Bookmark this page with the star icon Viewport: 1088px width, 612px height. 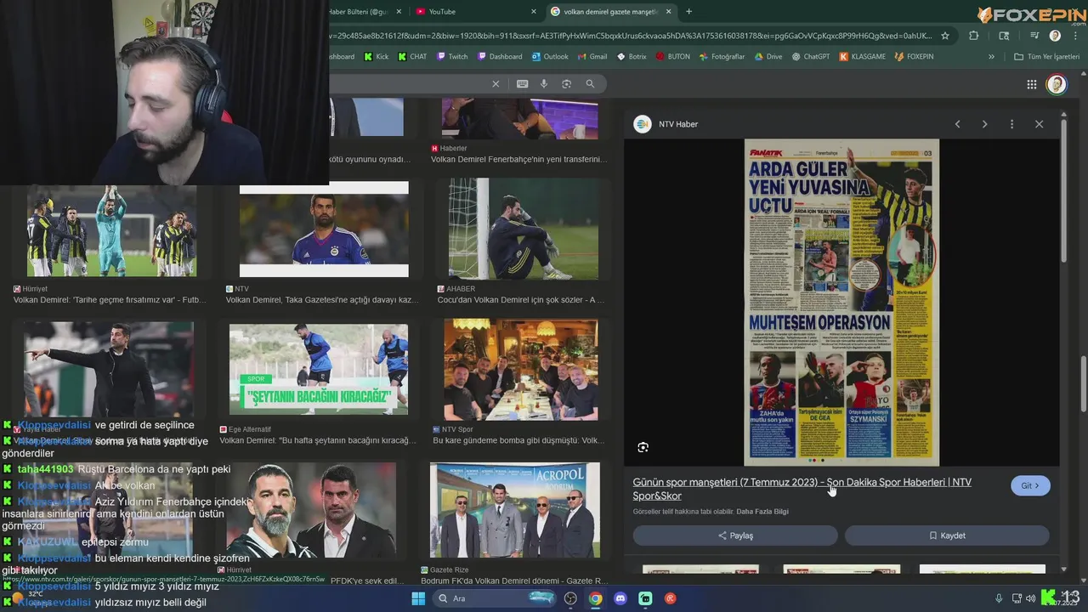click(x=944, y=36)
